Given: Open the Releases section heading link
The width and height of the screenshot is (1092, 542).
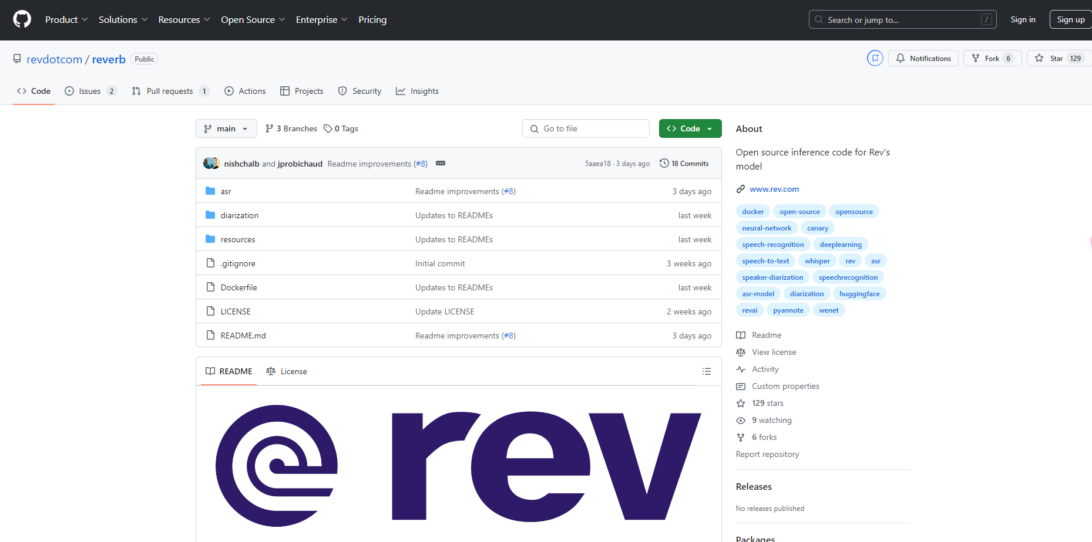Looking at the screenshot, I should pos(754,486).
